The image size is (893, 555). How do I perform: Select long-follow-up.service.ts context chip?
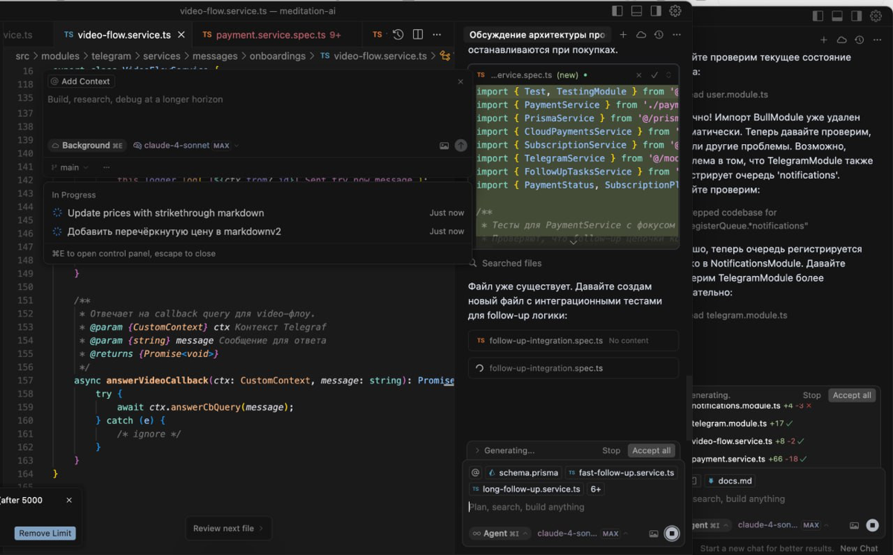coord(527,489)
